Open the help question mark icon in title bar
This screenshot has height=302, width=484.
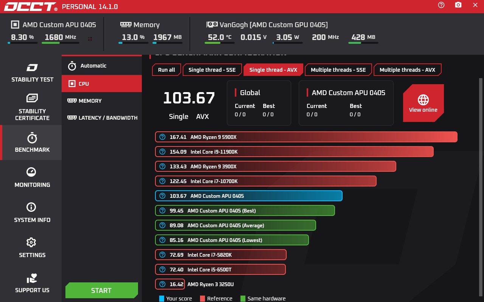point(441,5)
